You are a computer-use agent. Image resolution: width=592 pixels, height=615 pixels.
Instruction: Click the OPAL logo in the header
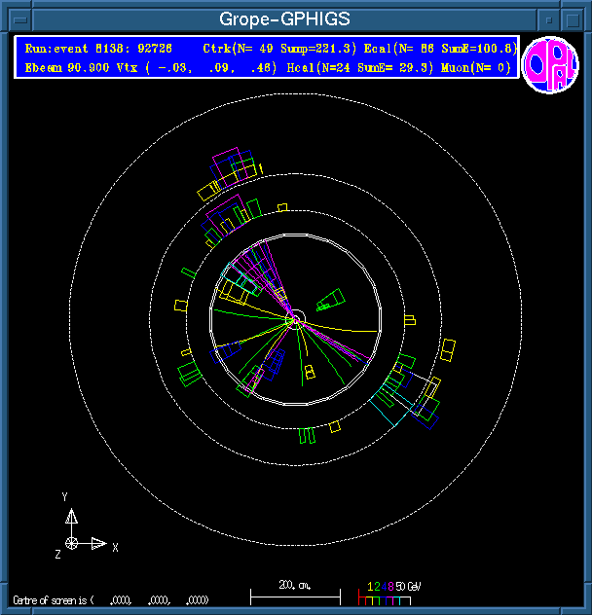(550, 65)
